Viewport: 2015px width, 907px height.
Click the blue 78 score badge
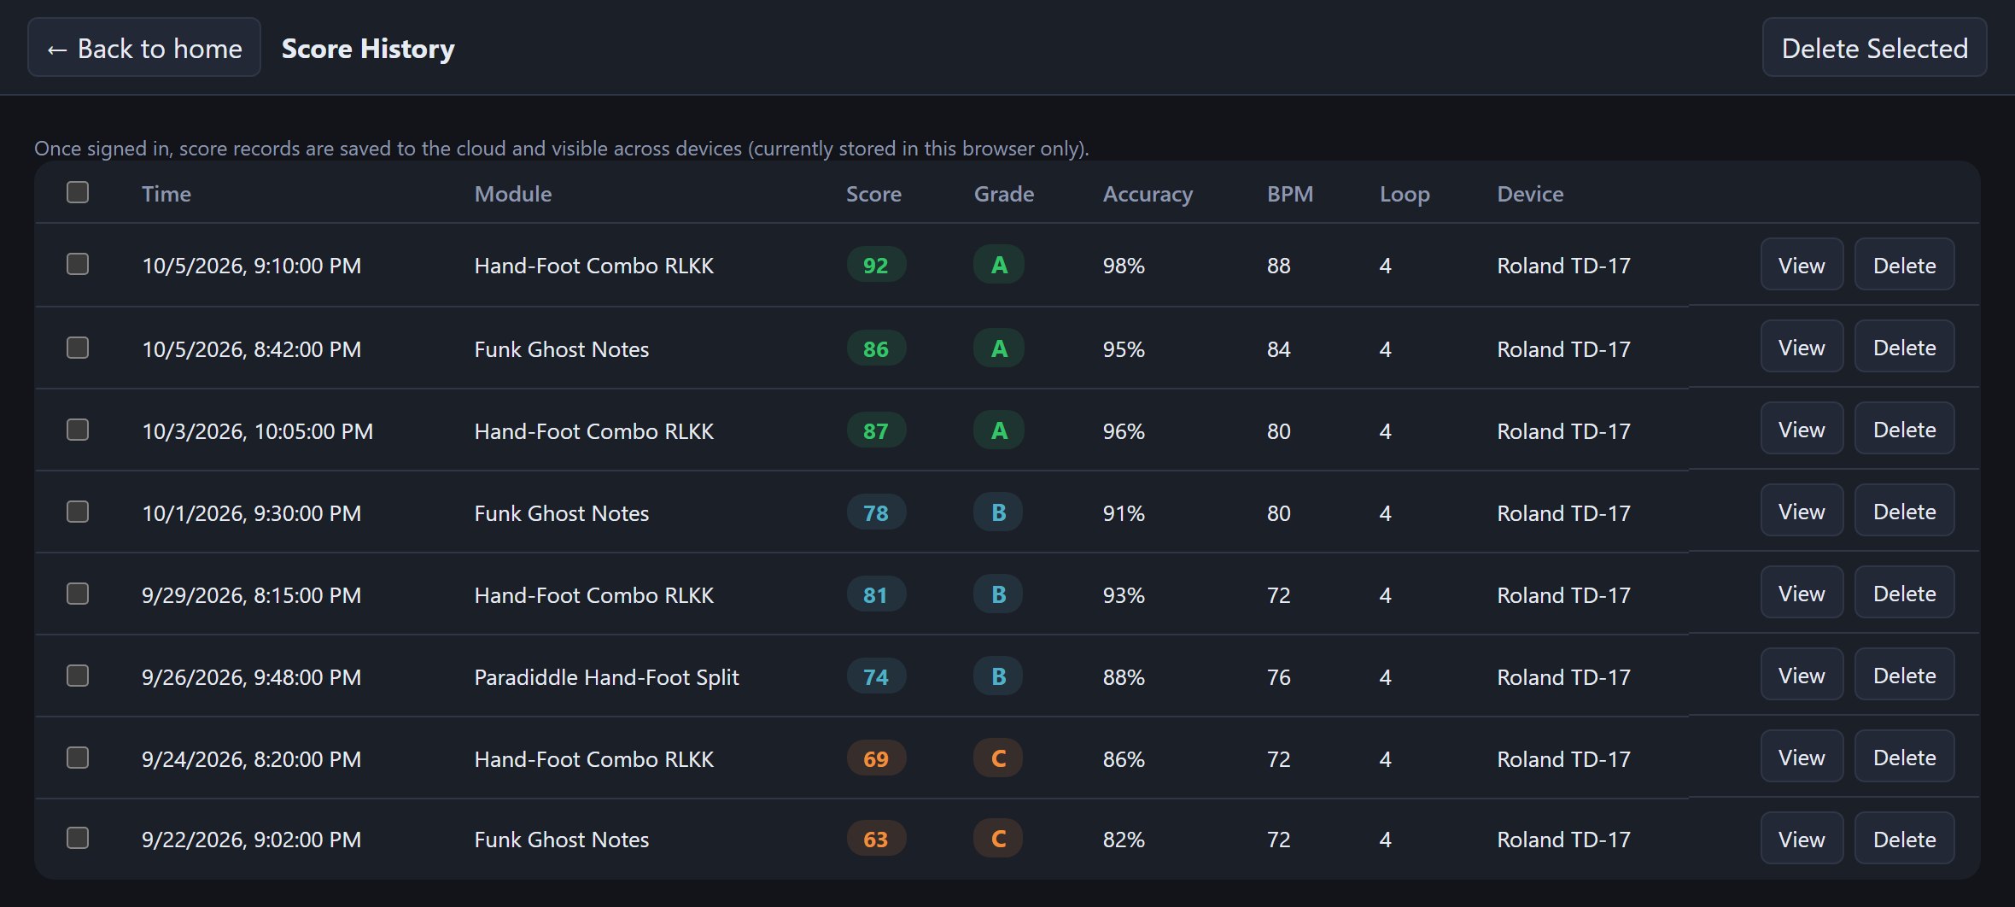(x=876, y=512)
